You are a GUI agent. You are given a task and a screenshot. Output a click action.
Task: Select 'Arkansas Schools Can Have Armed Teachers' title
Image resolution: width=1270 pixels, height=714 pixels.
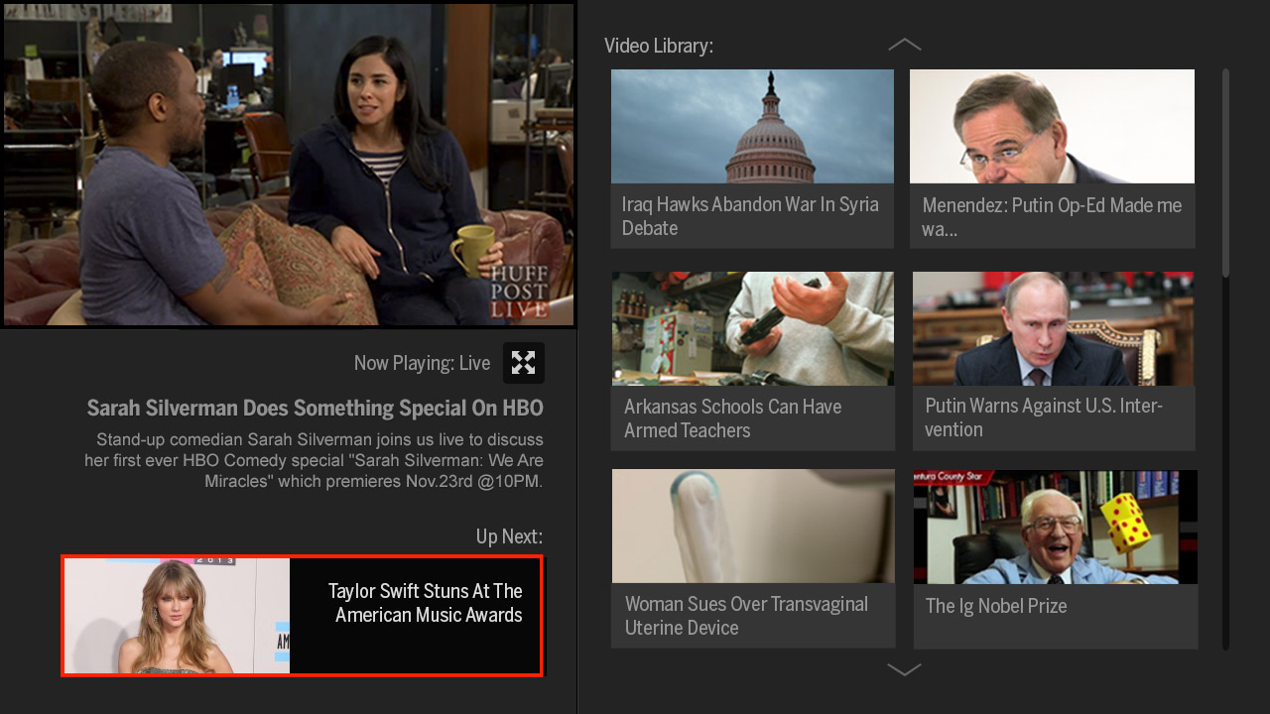click(732, 418)
